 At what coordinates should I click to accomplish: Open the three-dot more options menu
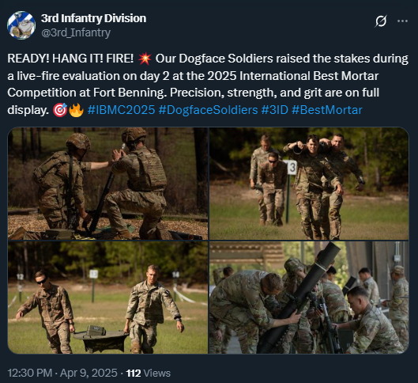pyautogui.click(x=402, y=21)
